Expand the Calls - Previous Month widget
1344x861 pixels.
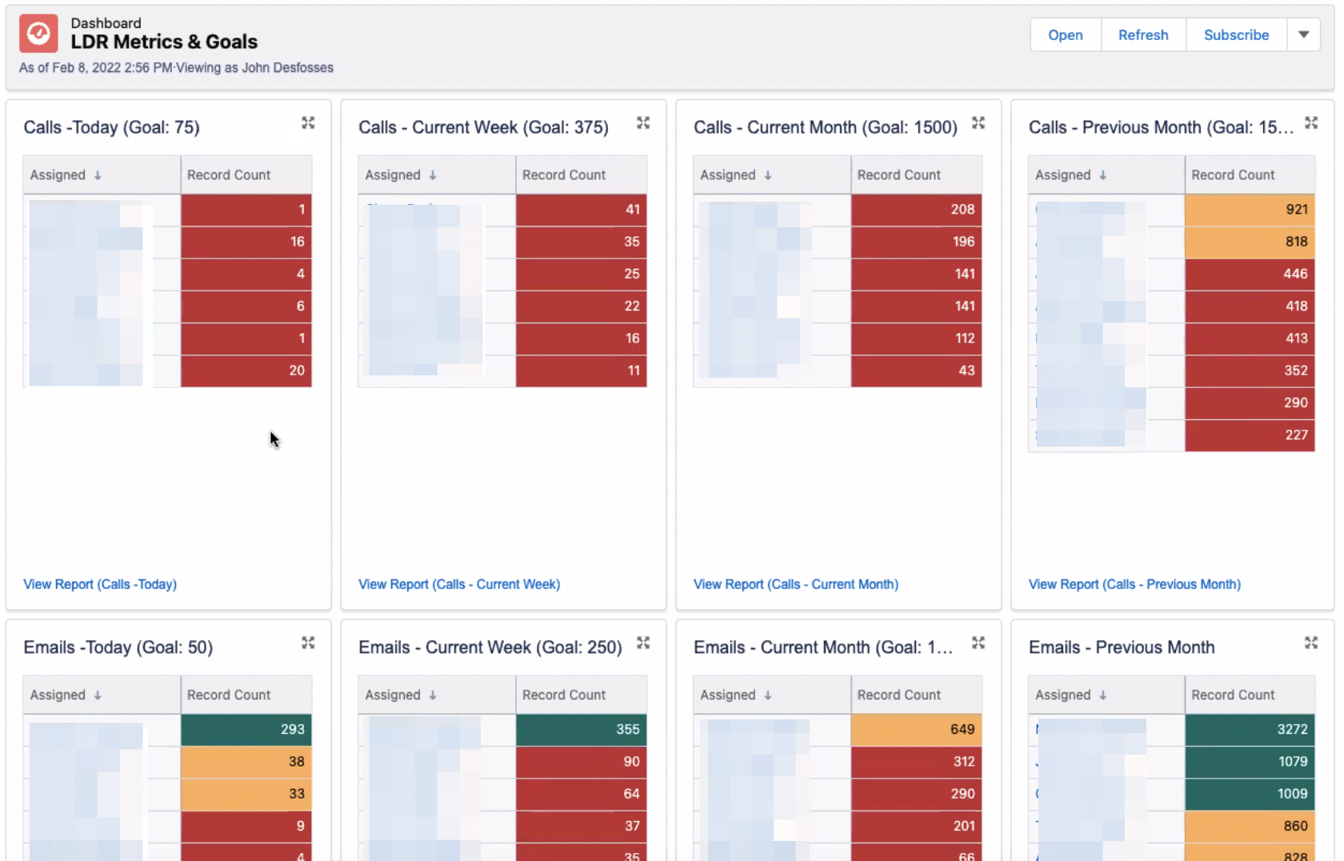(1311, 123)
